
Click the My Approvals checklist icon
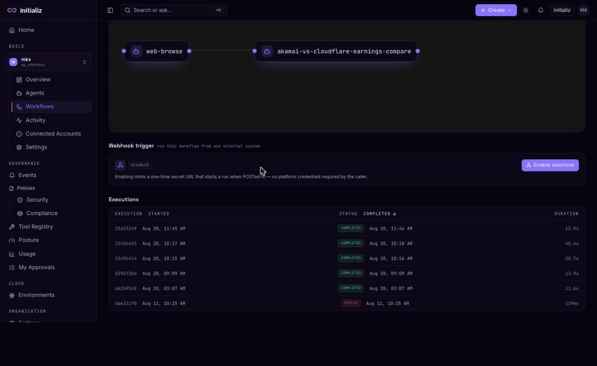[12, 268]
